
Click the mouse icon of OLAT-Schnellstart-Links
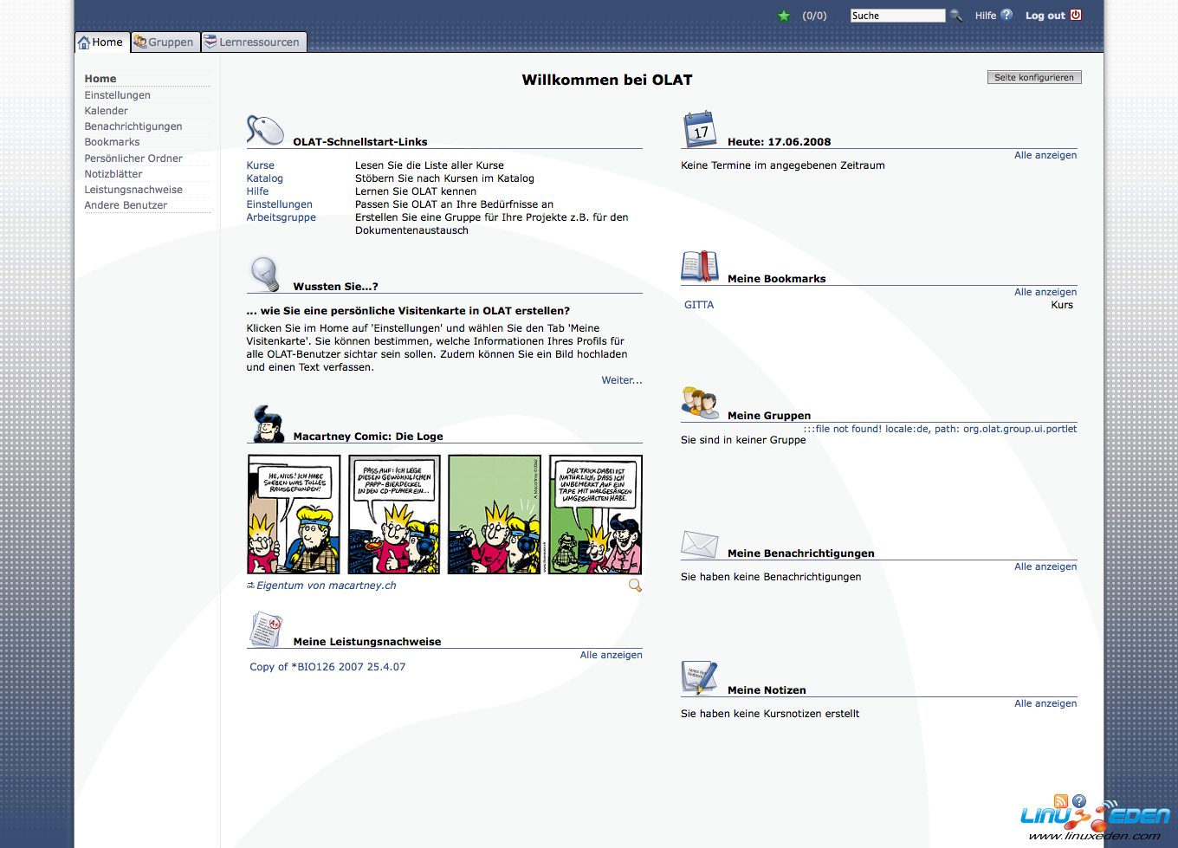tap(265, 131)
